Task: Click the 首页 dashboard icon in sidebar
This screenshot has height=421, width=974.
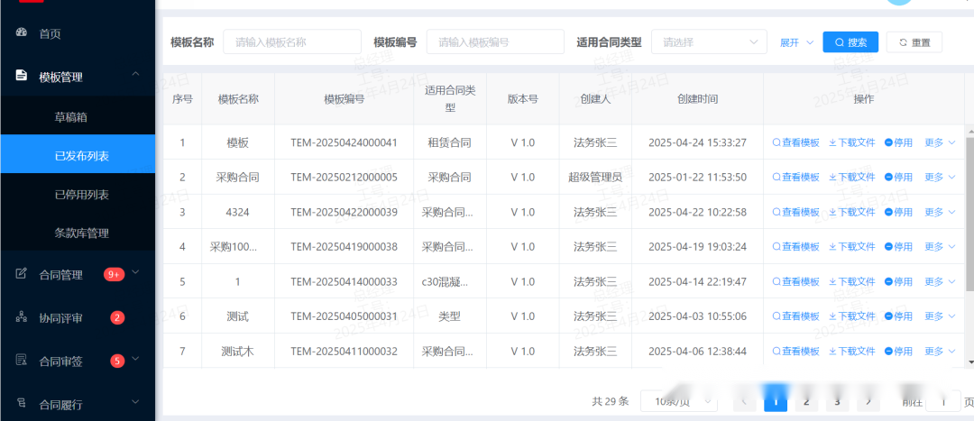Action: [x=21, y=33]
